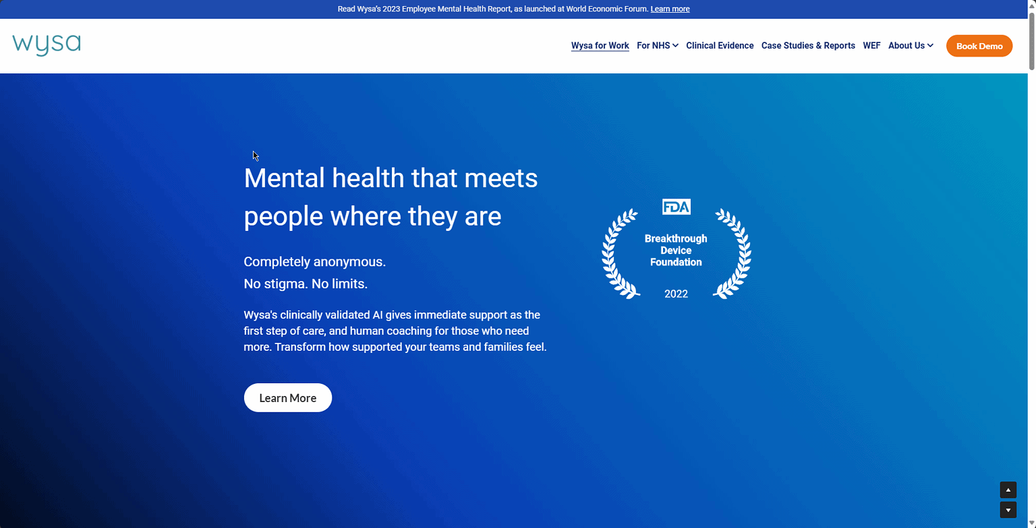This screenshot has height=528, width=1036.
Task: Click the paragraph starting "Wysa's clinically validated AI"
Action: click(x=395, y=331)
